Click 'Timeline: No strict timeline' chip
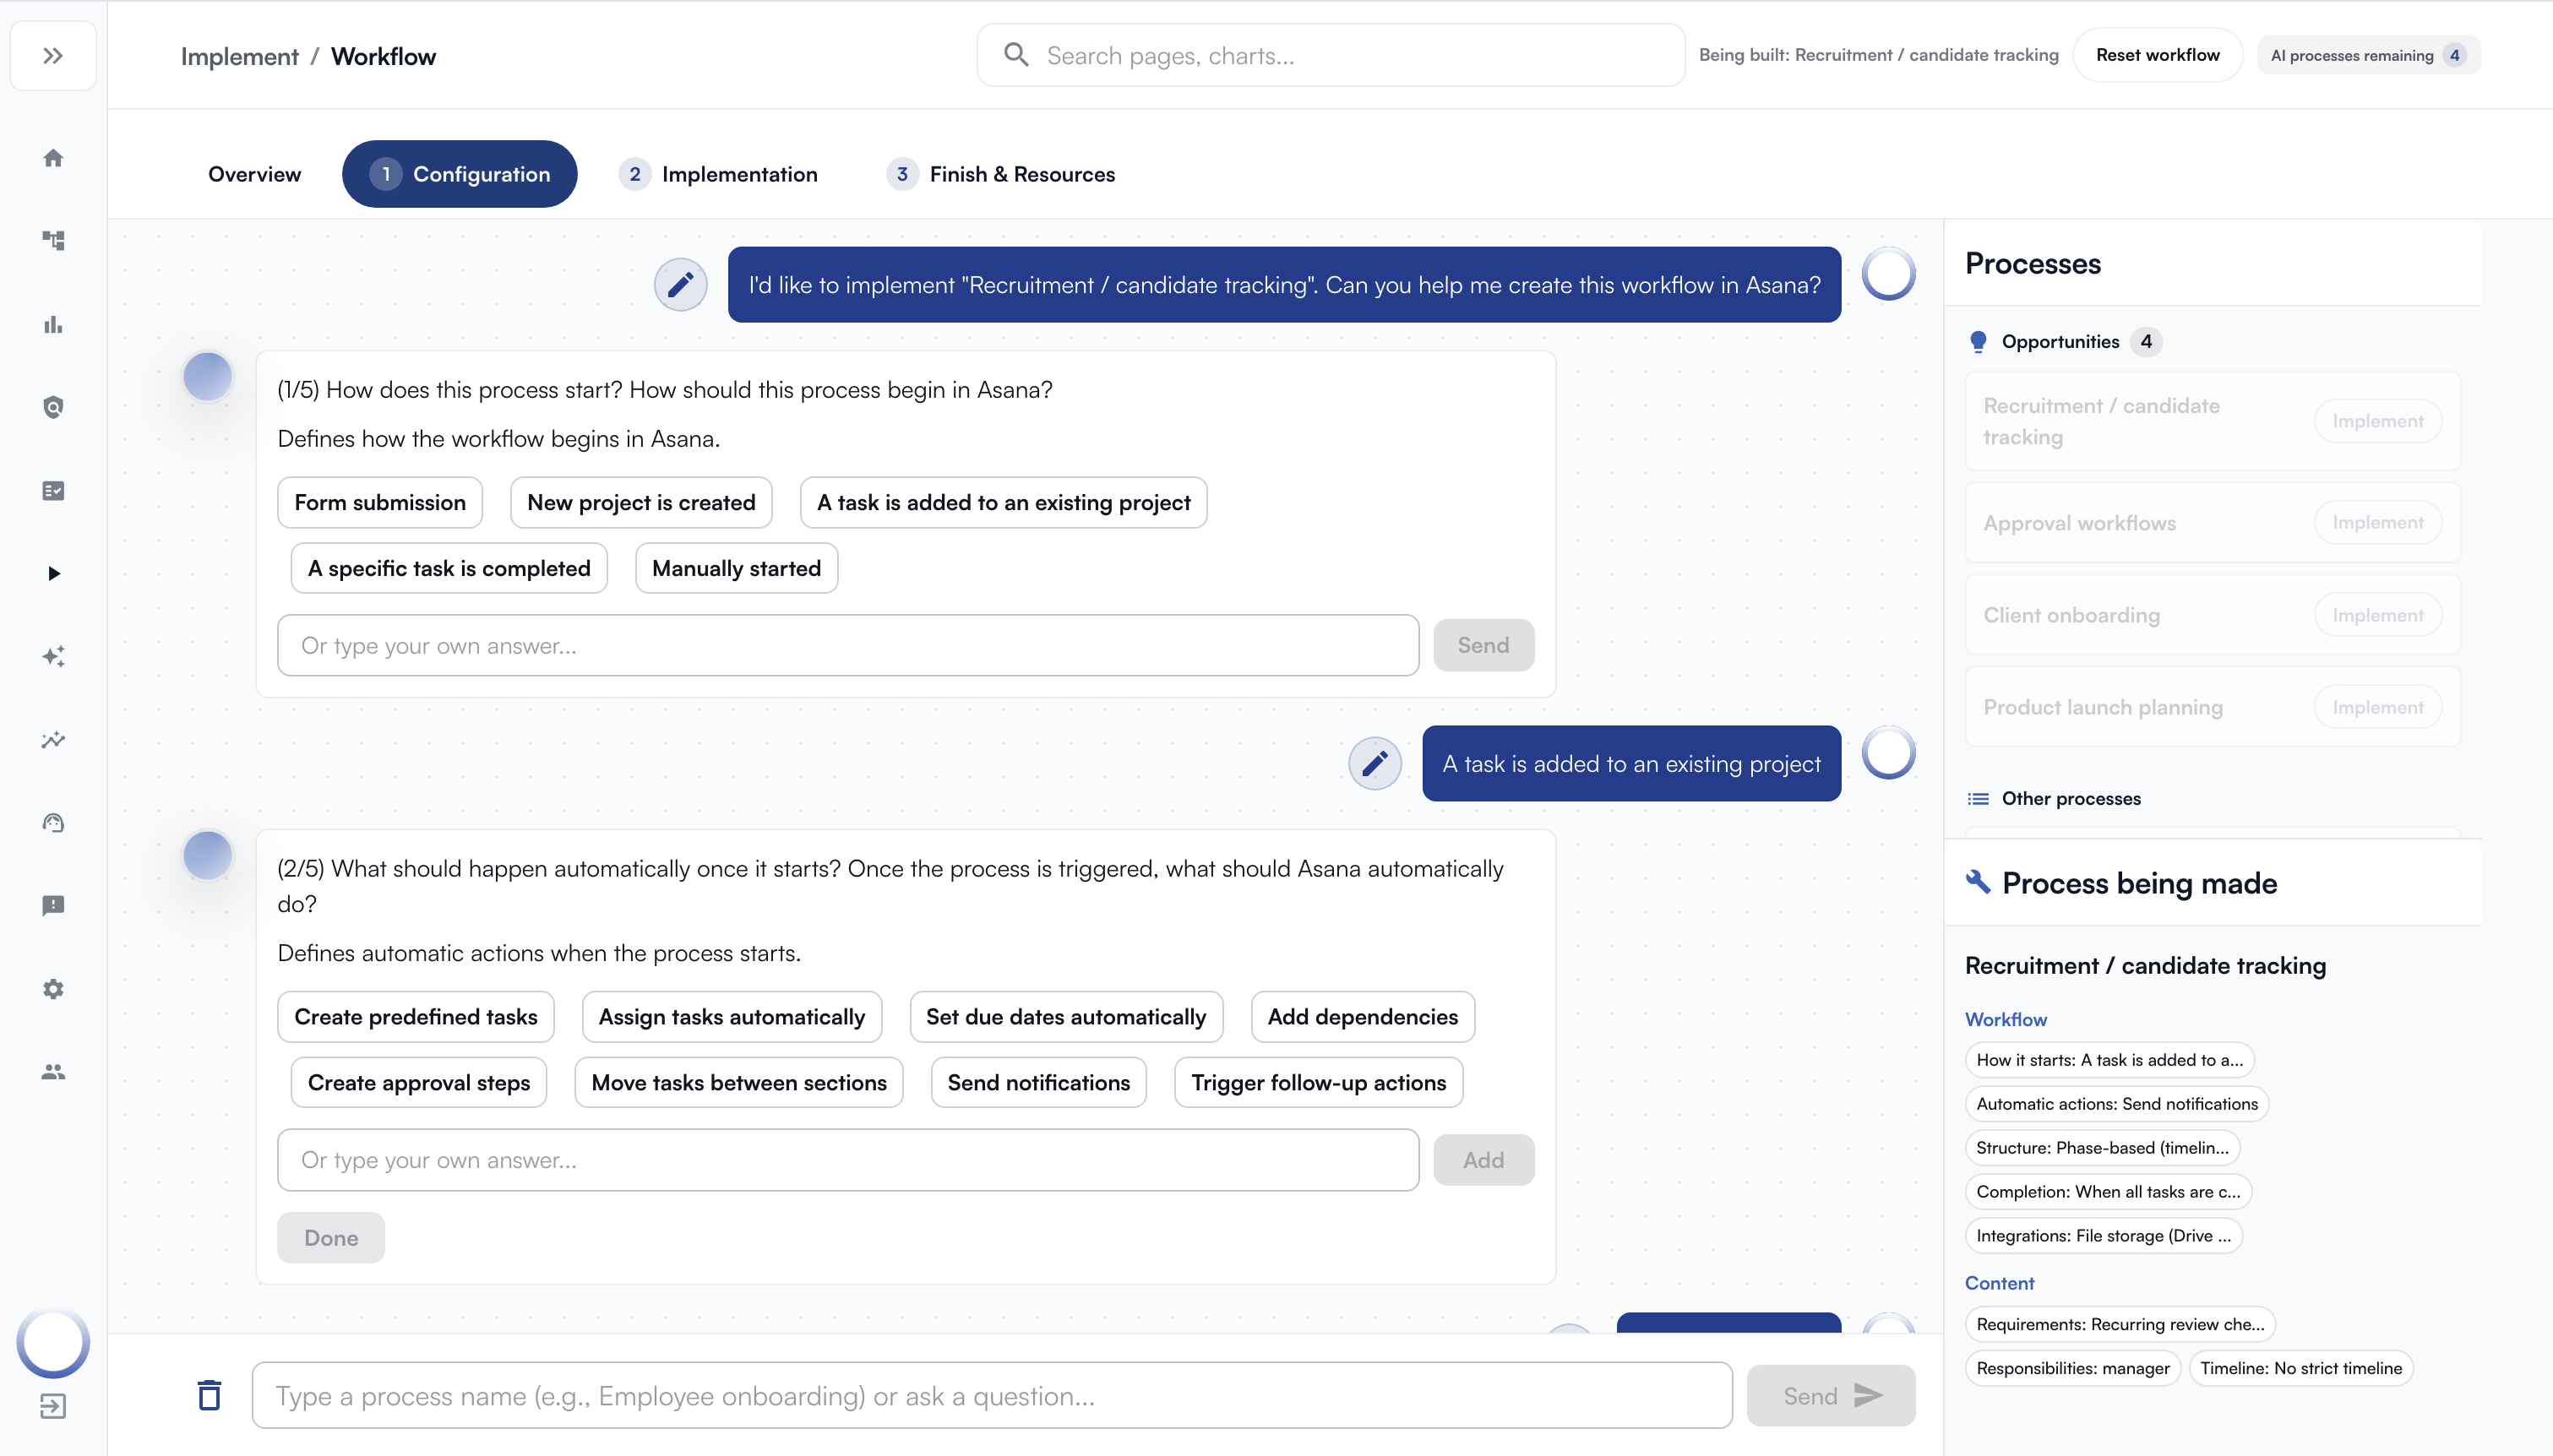The height and width of the screenshot is (1456, 2553). [x=2300, y=1368]
